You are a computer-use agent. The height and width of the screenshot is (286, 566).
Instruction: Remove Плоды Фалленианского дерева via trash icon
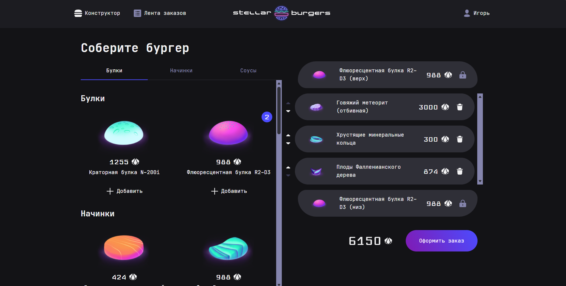pyautogui.click(x=460, y=171)
